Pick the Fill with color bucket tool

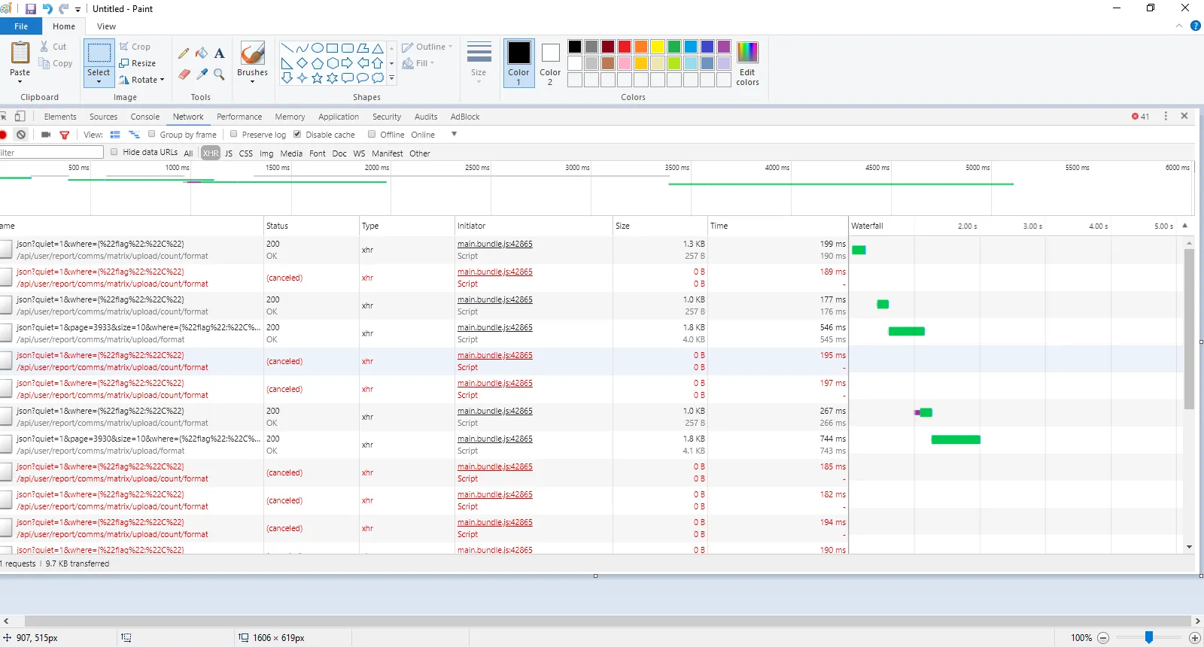(x=202, y=53)
